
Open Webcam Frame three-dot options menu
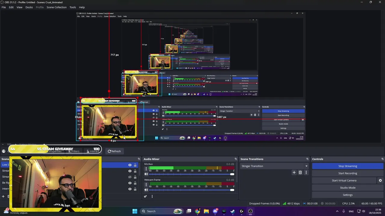(146, 184)
